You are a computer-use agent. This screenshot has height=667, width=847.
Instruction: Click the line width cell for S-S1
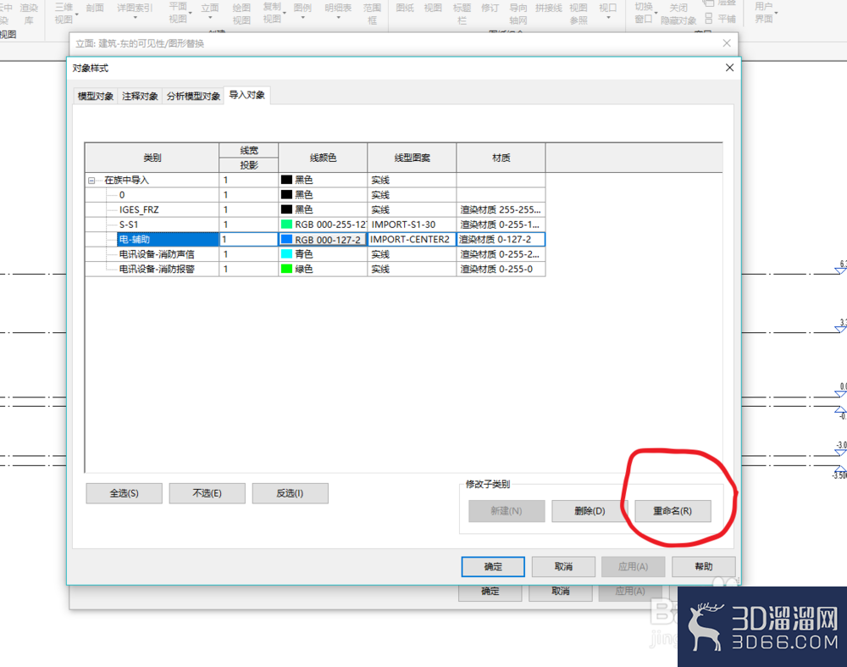pyautogui.click(x=248, y=225)
